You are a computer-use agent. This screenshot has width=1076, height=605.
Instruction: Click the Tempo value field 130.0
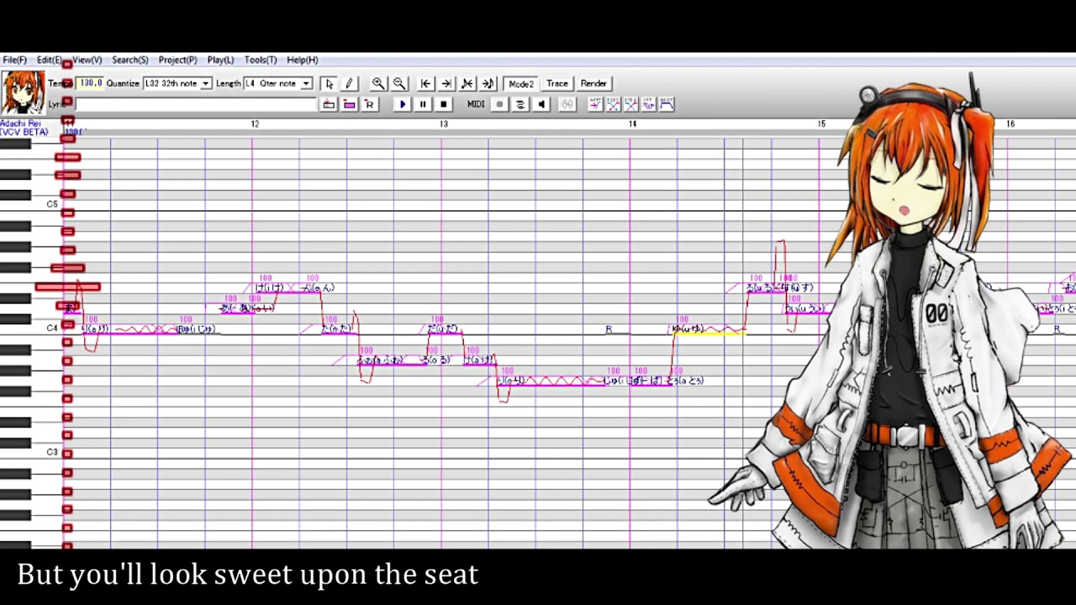90,83
